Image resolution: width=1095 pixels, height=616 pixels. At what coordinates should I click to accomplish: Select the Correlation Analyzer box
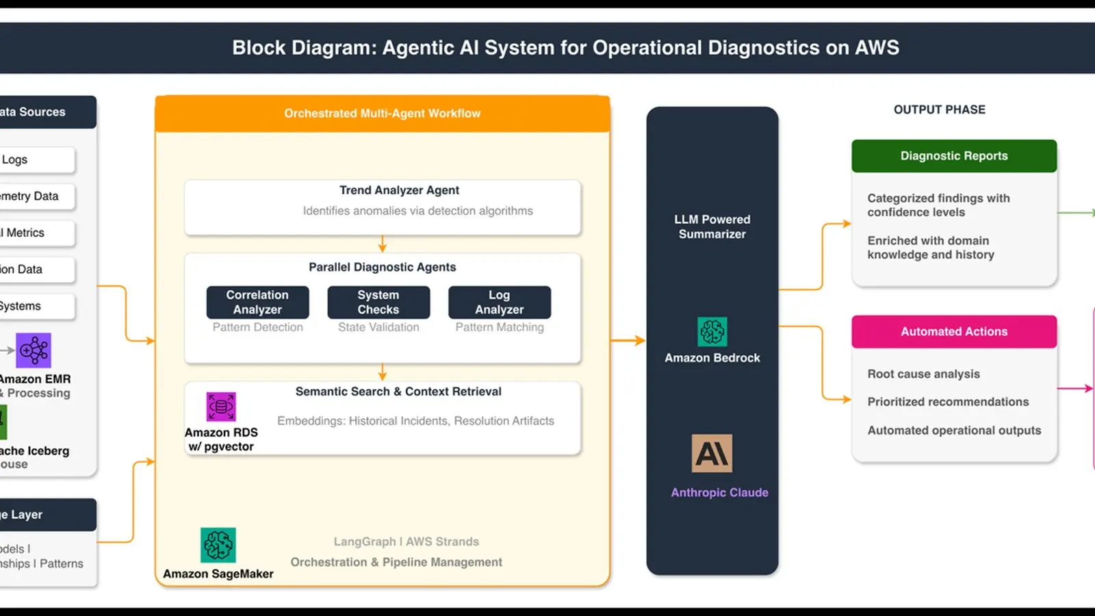coord(257,302)
